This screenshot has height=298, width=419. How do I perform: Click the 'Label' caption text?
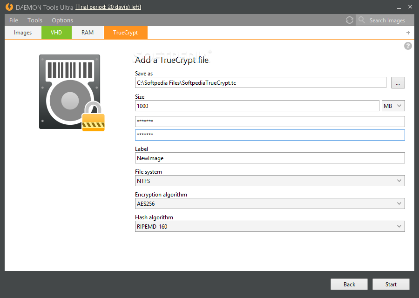pos(142,149)
